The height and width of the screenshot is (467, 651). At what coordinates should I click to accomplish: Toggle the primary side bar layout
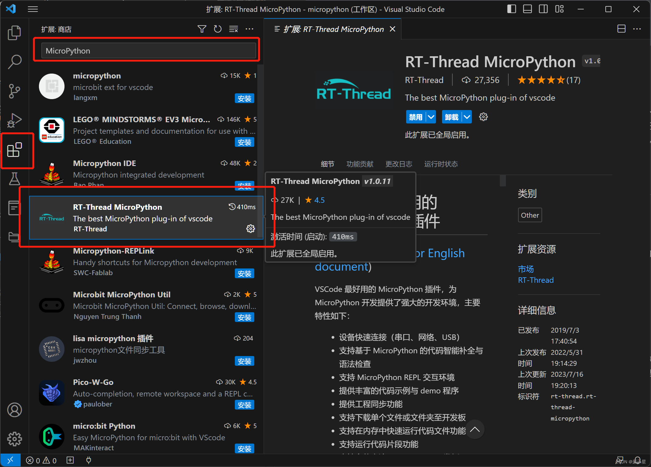tap(511, 9)
